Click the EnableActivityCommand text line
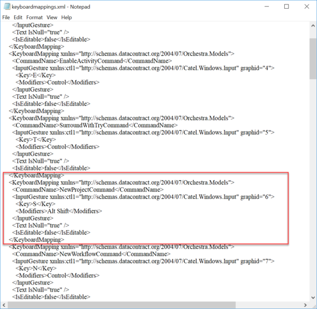This screenshot has height=309, width=317. pos(92,61)
